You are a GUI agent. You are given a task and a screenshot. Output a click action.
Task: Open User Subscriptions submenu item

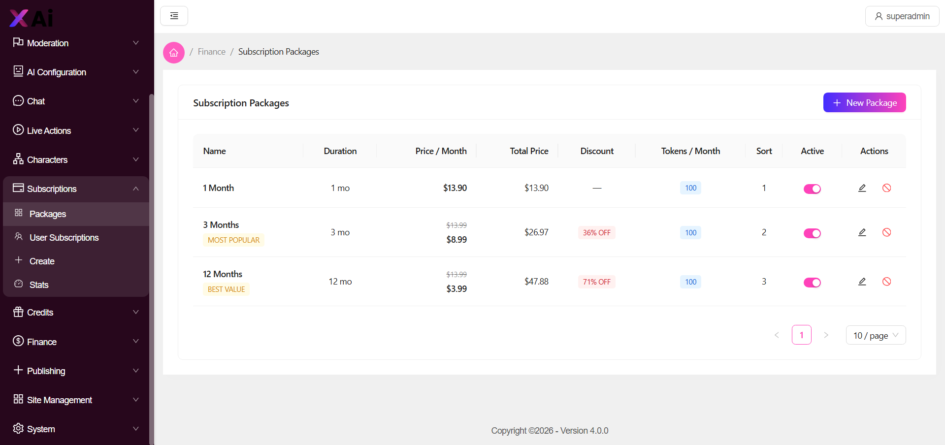click(x=76, y=238)
